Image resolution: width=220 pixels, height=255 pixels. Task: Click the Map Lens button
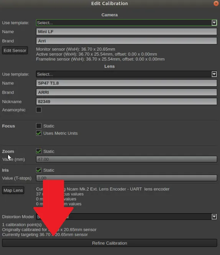pos(13,190)
